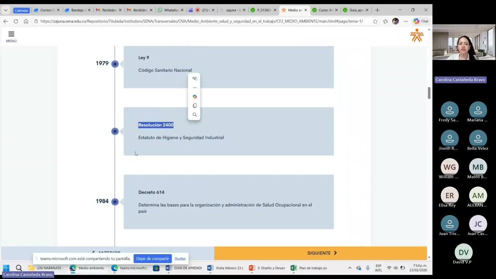Viewport: 496px width, 279px height.
Task: Open Copilot Chat in the browser
Action: 421,21
